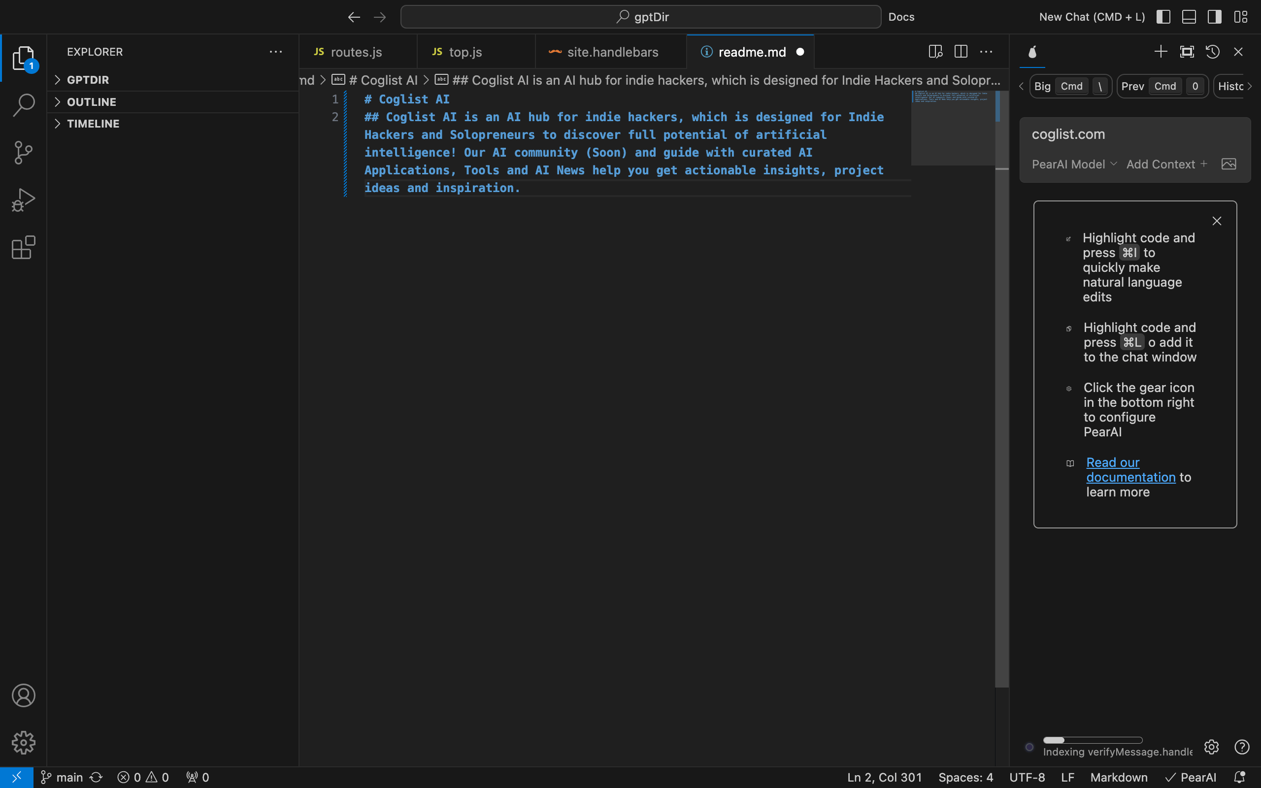Switch to the top.js tab

click(476, 52)
